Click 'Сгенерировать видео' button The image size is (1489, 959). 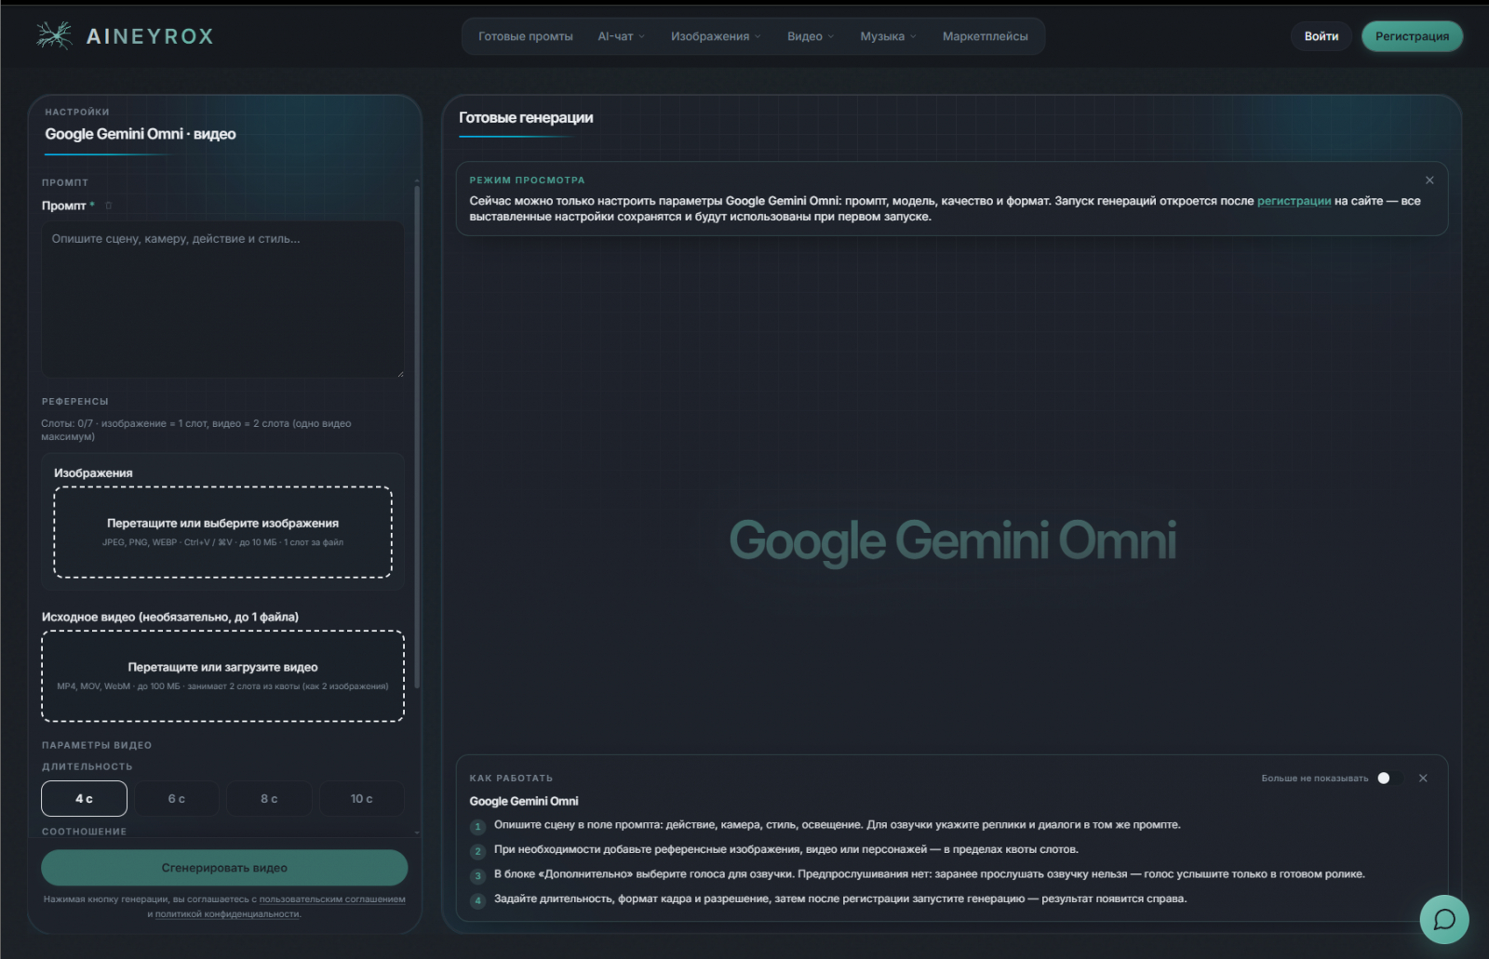click(x=224, y=868)
